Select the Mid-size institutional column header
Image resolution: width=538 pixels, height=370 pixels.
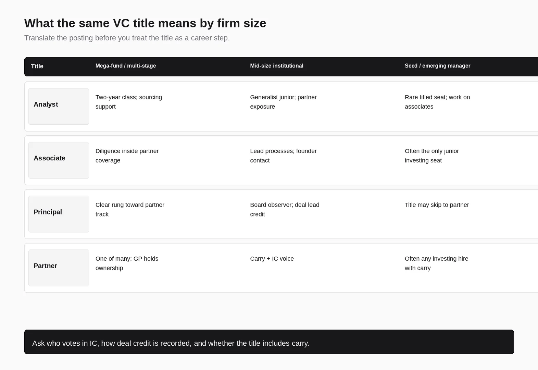[x=277, y=66]
